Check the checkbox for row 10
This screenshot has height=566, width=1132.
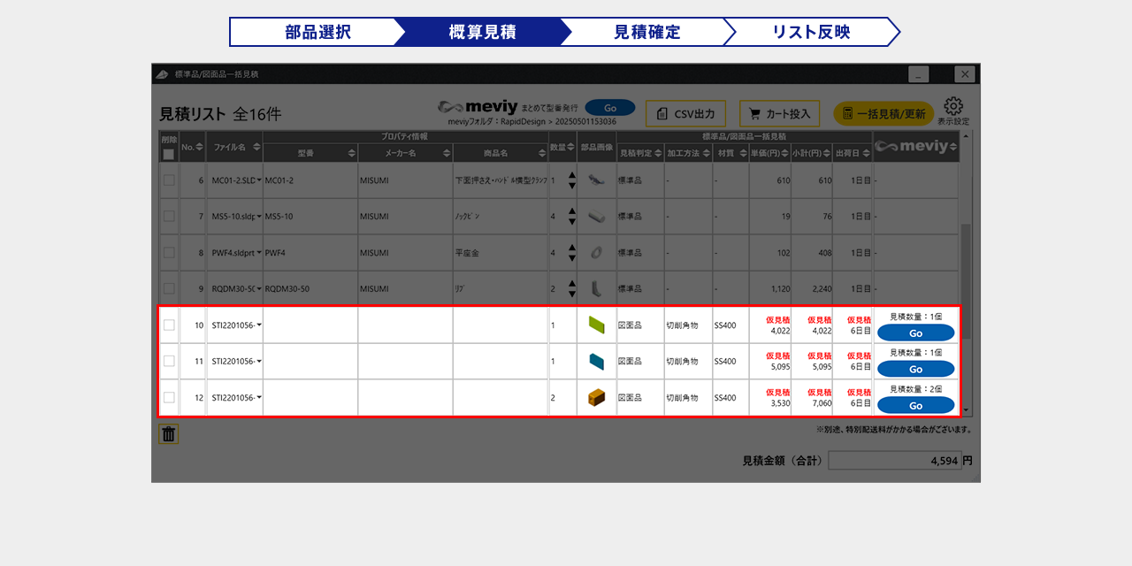[169, 325]
